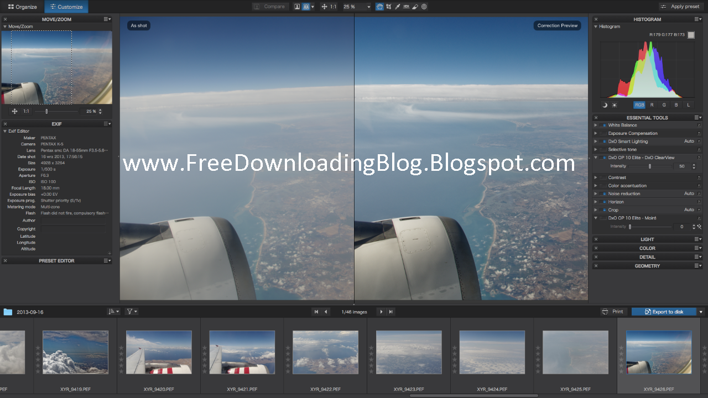
Task: Toggle Horizon correction
Action: tap(603, 202)
